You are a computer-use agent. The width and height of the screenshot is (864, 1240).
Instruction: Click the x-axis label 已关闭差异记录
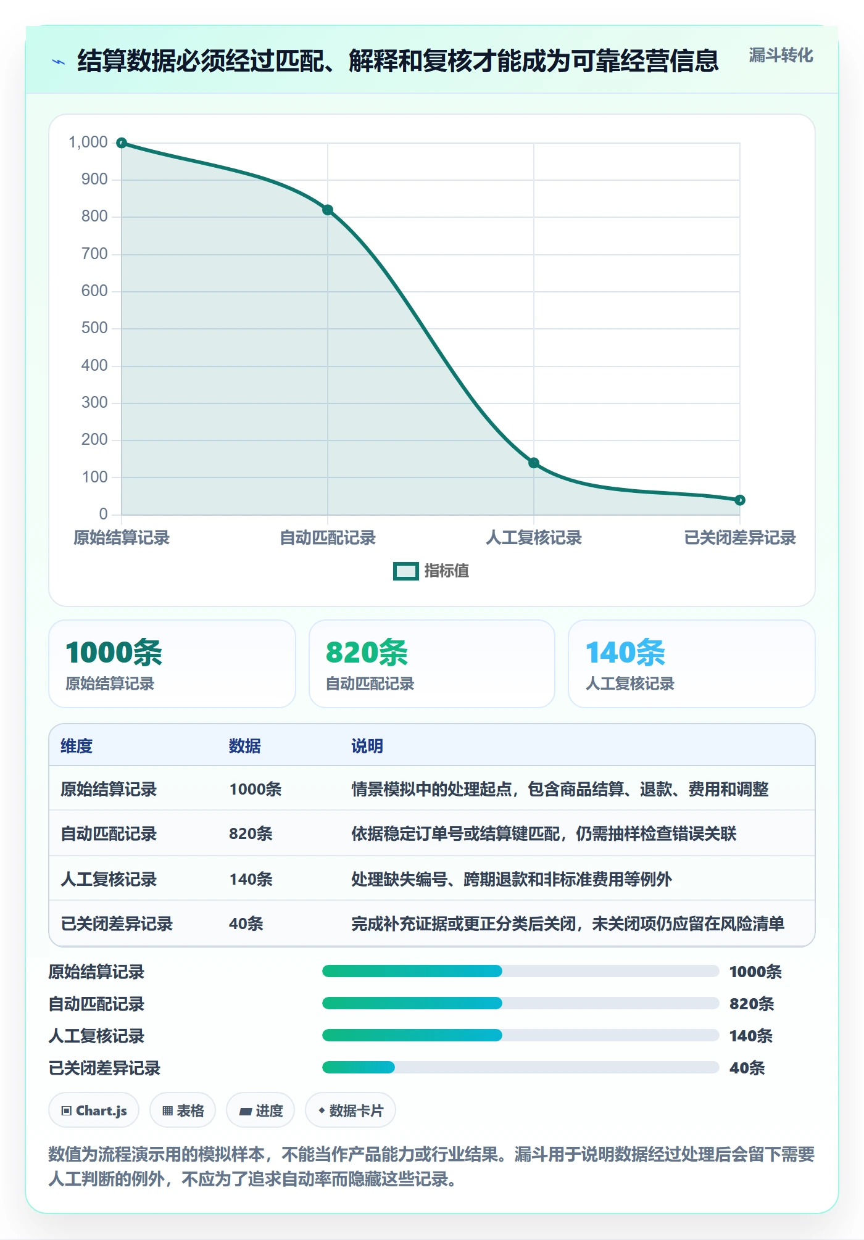tap(740, 538)
